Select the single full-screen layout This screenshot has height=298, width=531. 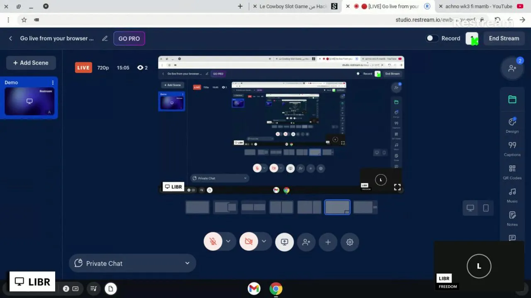(x=197, y=207)
